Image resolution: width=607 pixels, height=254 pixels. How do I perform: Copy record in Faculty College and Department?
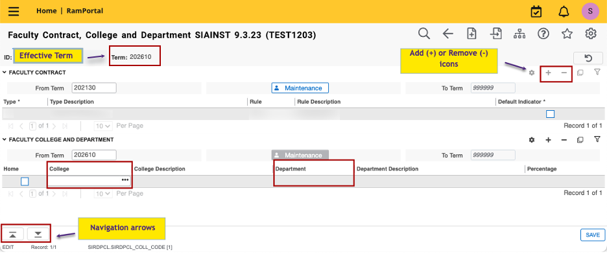click(x=580, y=140)
